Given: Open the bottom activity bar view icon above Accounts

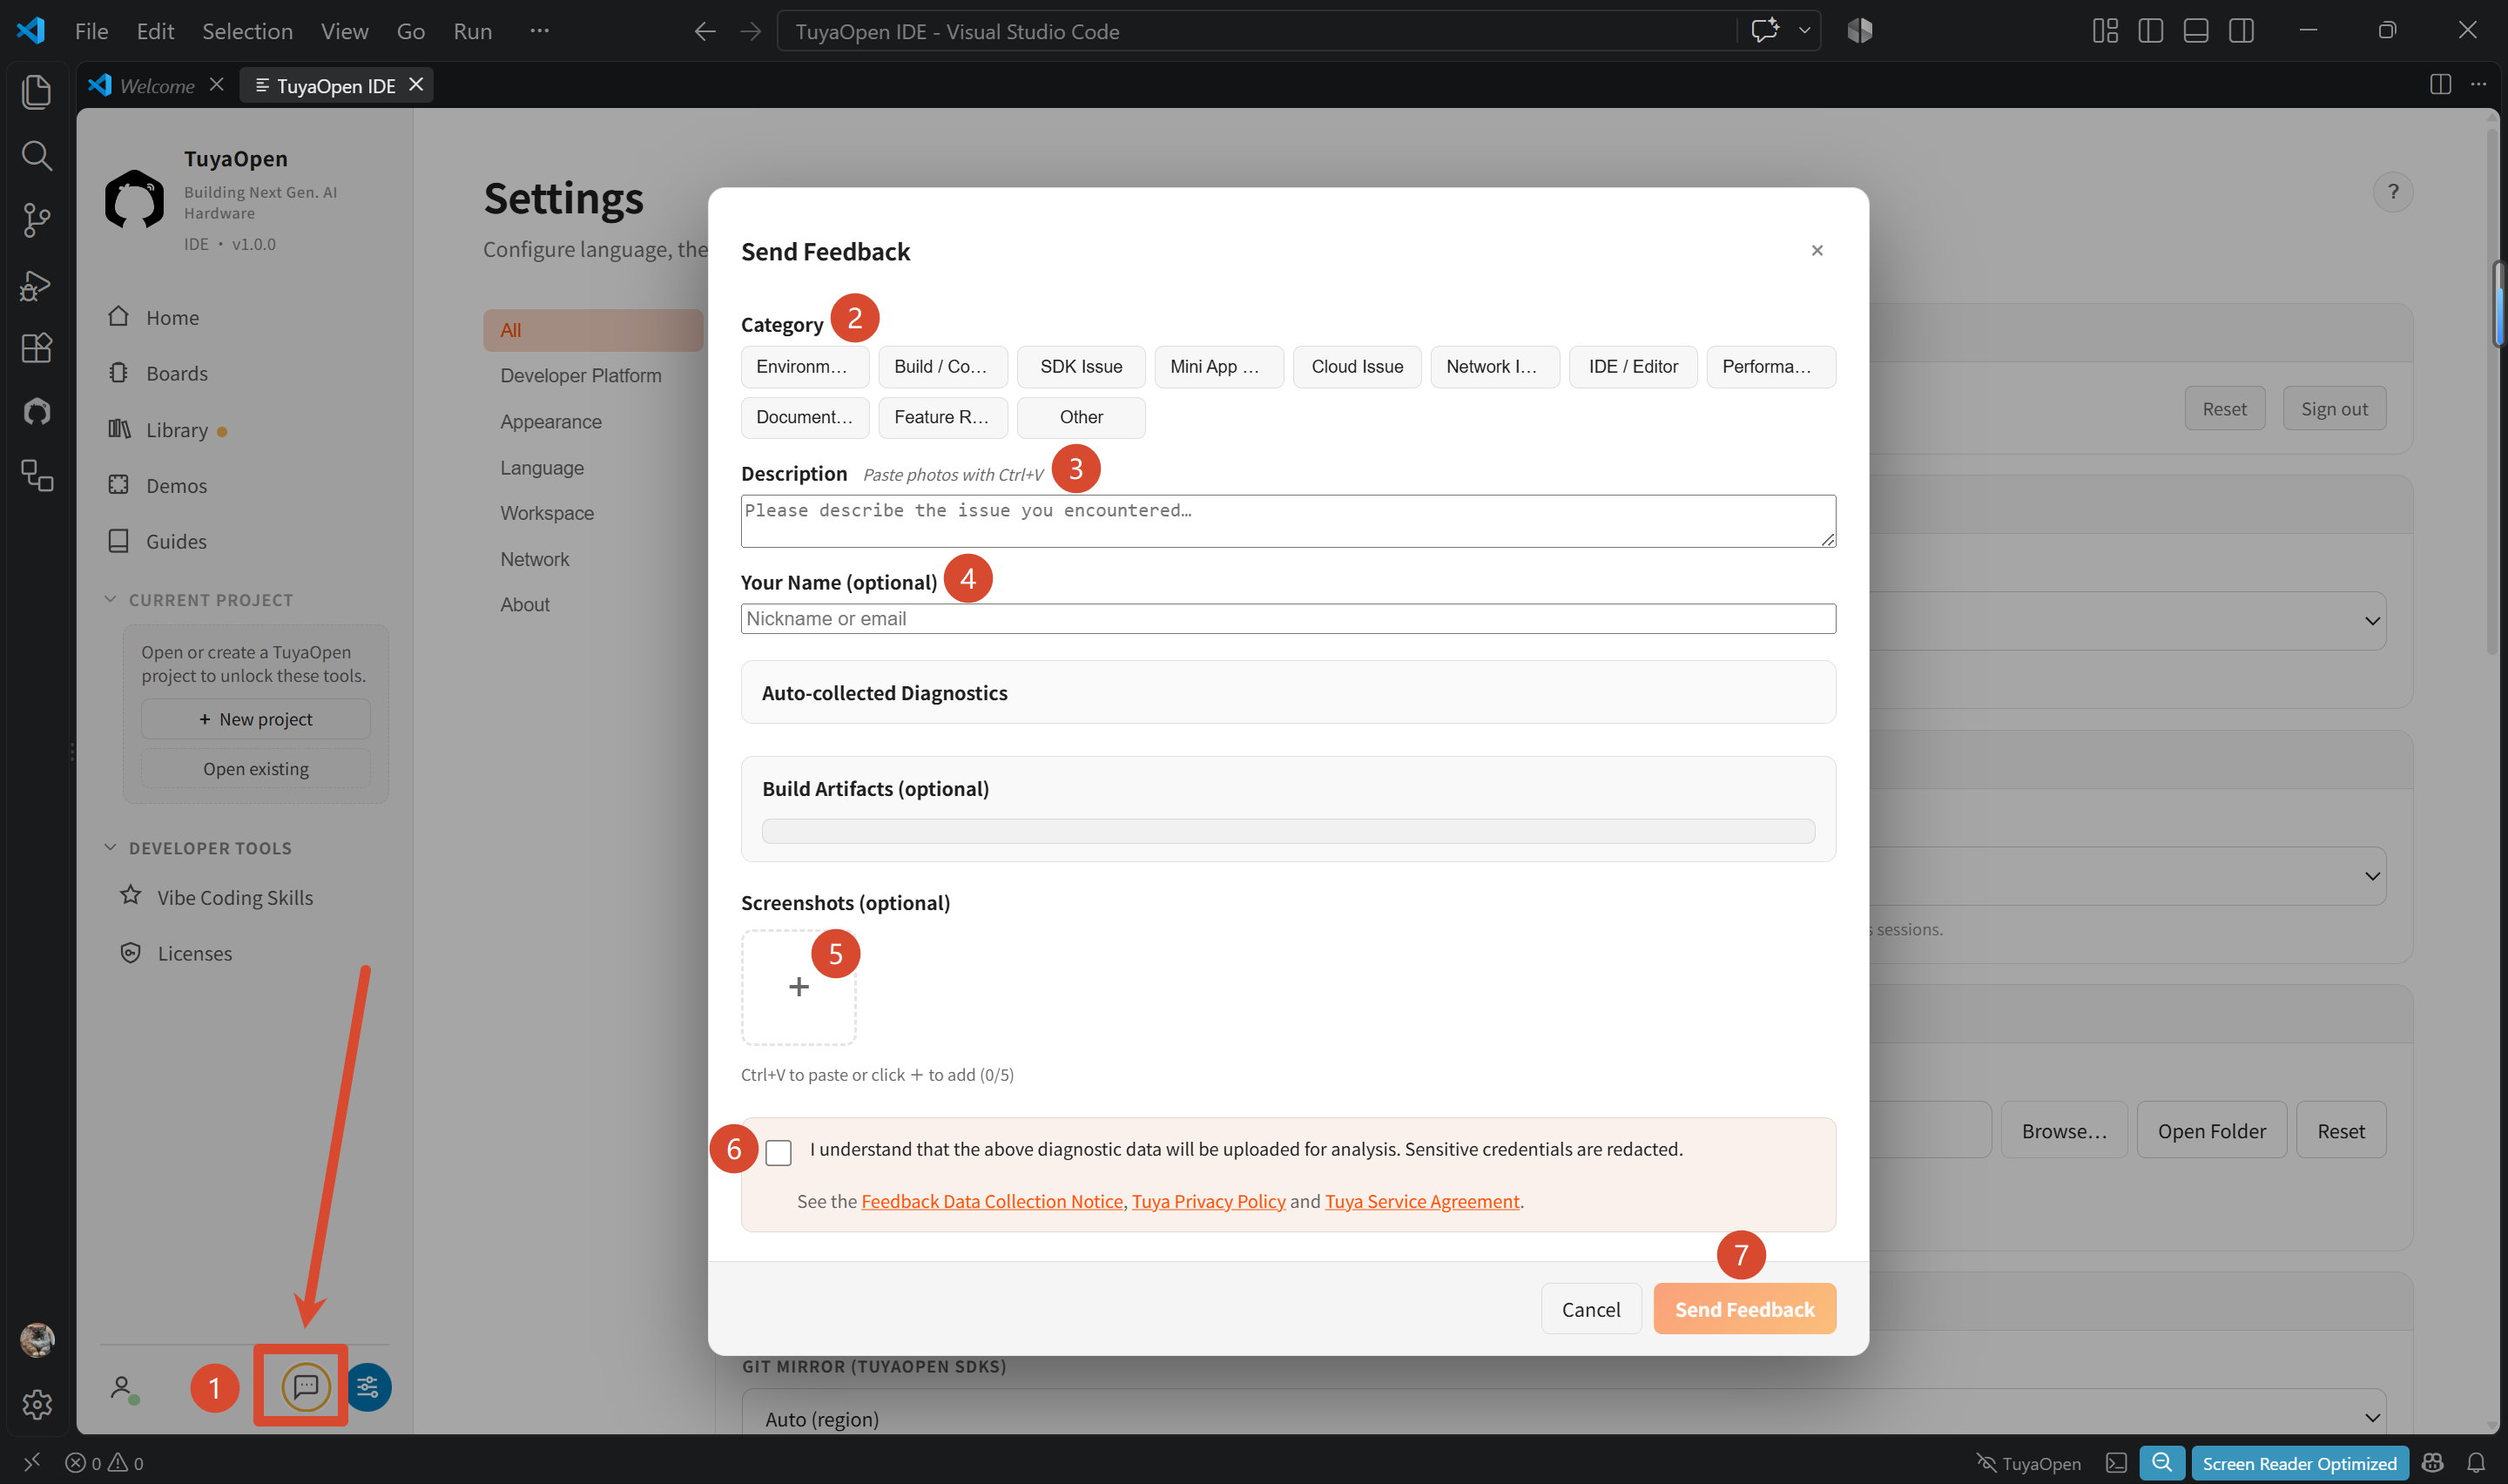Looking at the screenshot, I should (37, 475).
